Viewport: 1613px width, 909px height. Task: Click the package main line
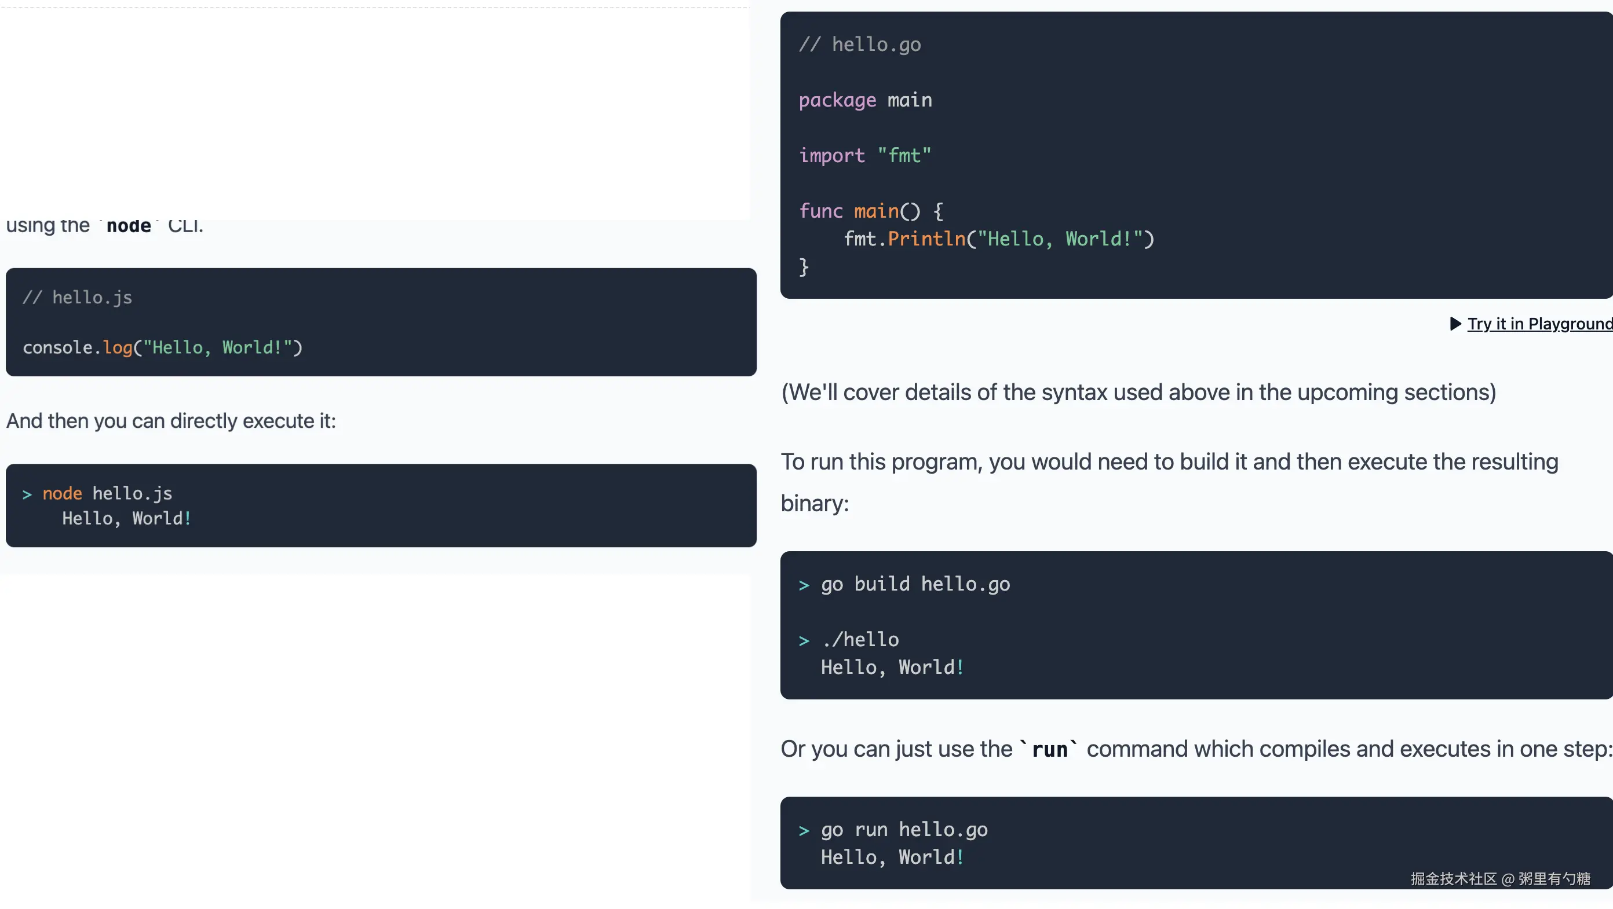[x=866, y=100]
